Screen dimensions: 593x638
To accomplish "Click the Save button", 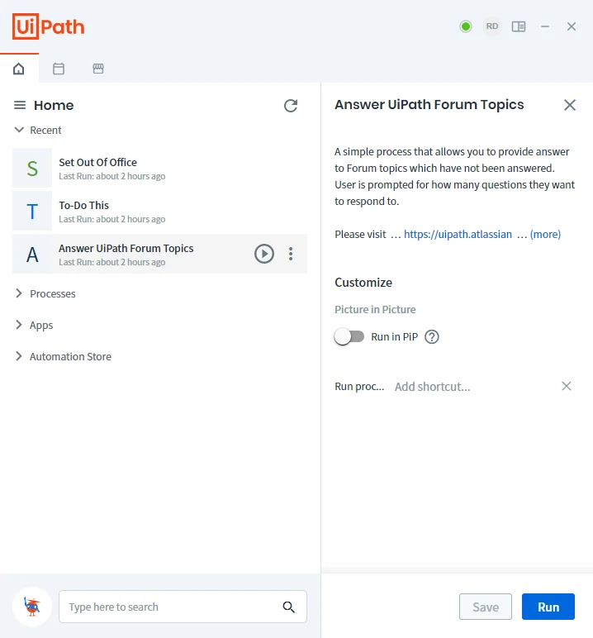I will tap(486, 607).
